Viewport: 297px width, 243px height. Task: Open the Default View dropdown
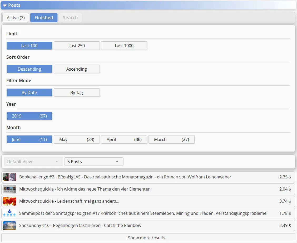33,162
